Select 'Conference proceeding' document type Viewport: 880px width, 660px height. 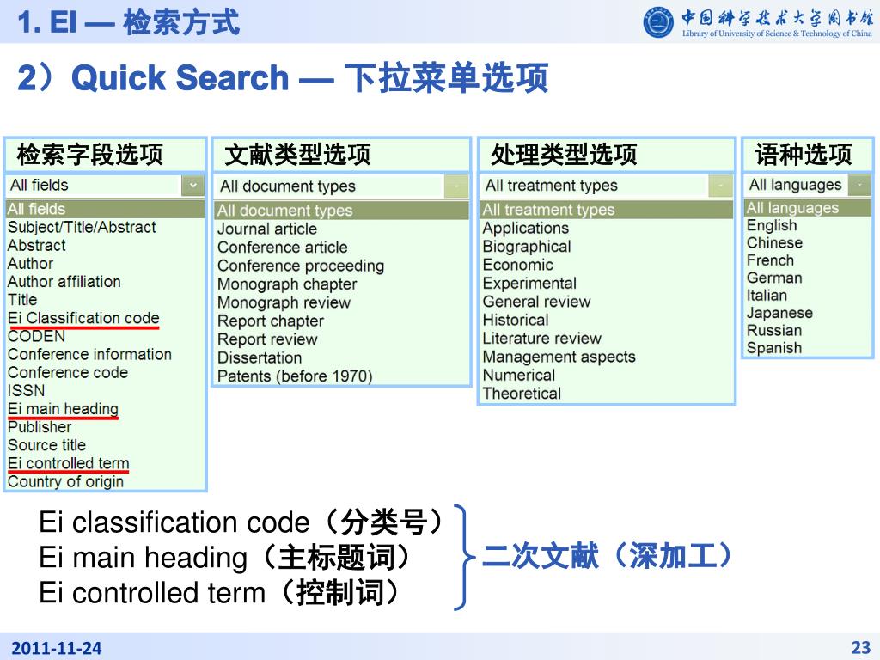301,266
